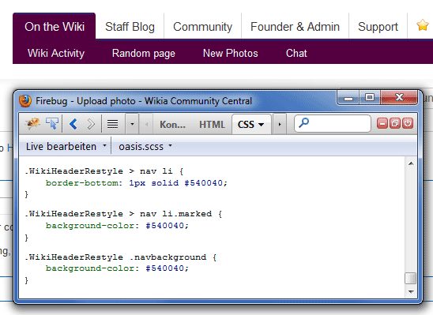Click #540040 value under .navbackground rule

tap(164, 268)
